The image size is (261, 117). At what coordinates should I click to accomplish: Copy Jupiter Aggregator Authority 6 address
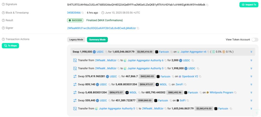tap(165, 61)
